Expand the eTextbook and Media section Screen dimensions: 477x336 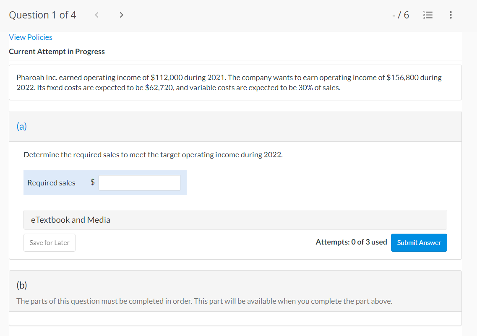tap(235, 219)
